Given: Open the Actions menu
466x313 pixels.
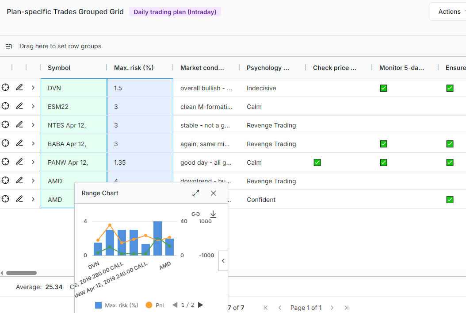Looking at the screenshot, I should tap(449, 11).
